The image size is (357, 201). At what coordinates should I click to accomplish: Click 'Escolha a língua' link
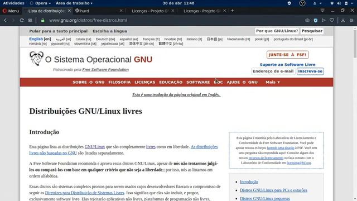pyautogui.click(x=110, y=31)
